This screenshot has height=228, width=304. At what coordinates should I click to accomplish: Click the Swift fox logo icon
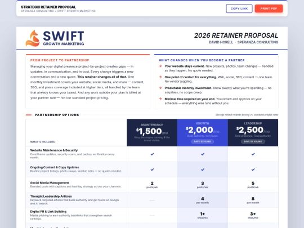[x=33, y=38]
